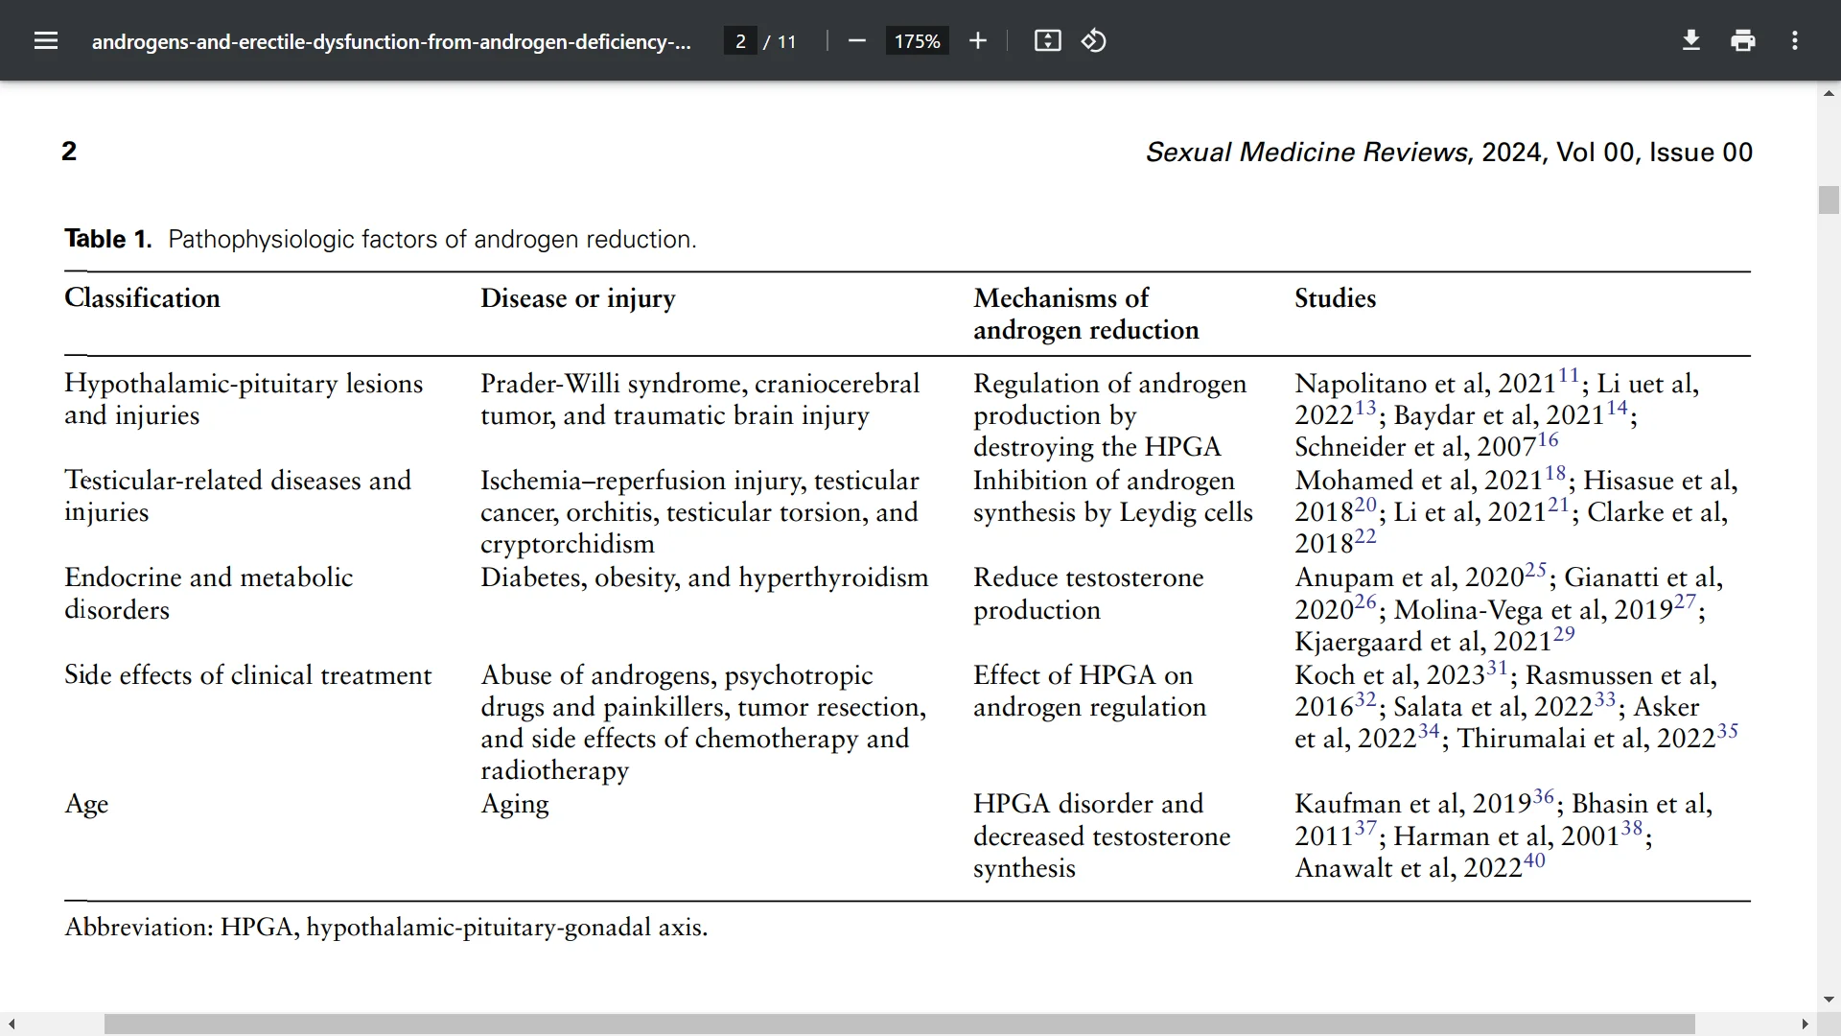Click the 'Sexual Medicine Reviews' journal header

(x=1306, y=153)
